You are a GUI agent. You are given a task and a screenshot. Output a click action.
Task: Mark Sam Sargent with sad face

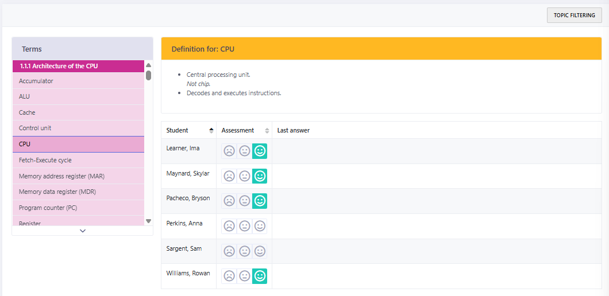229,251
